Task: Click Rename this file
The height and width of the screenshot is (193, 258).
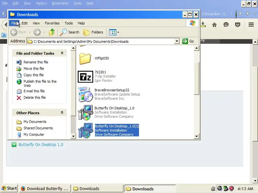Action: tap(36, 62)
